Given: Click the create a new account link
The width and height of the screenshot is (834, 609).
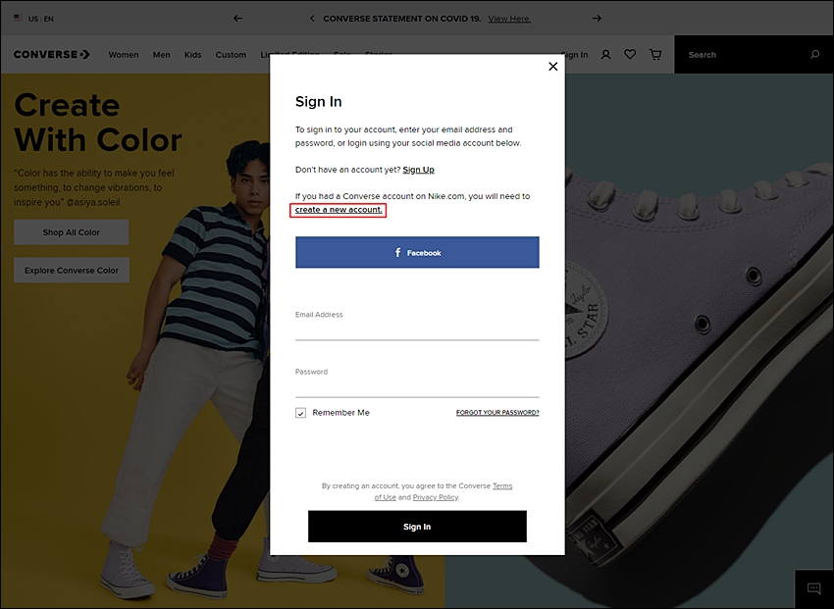Looking at the screenshot, I should click(339, 210).
